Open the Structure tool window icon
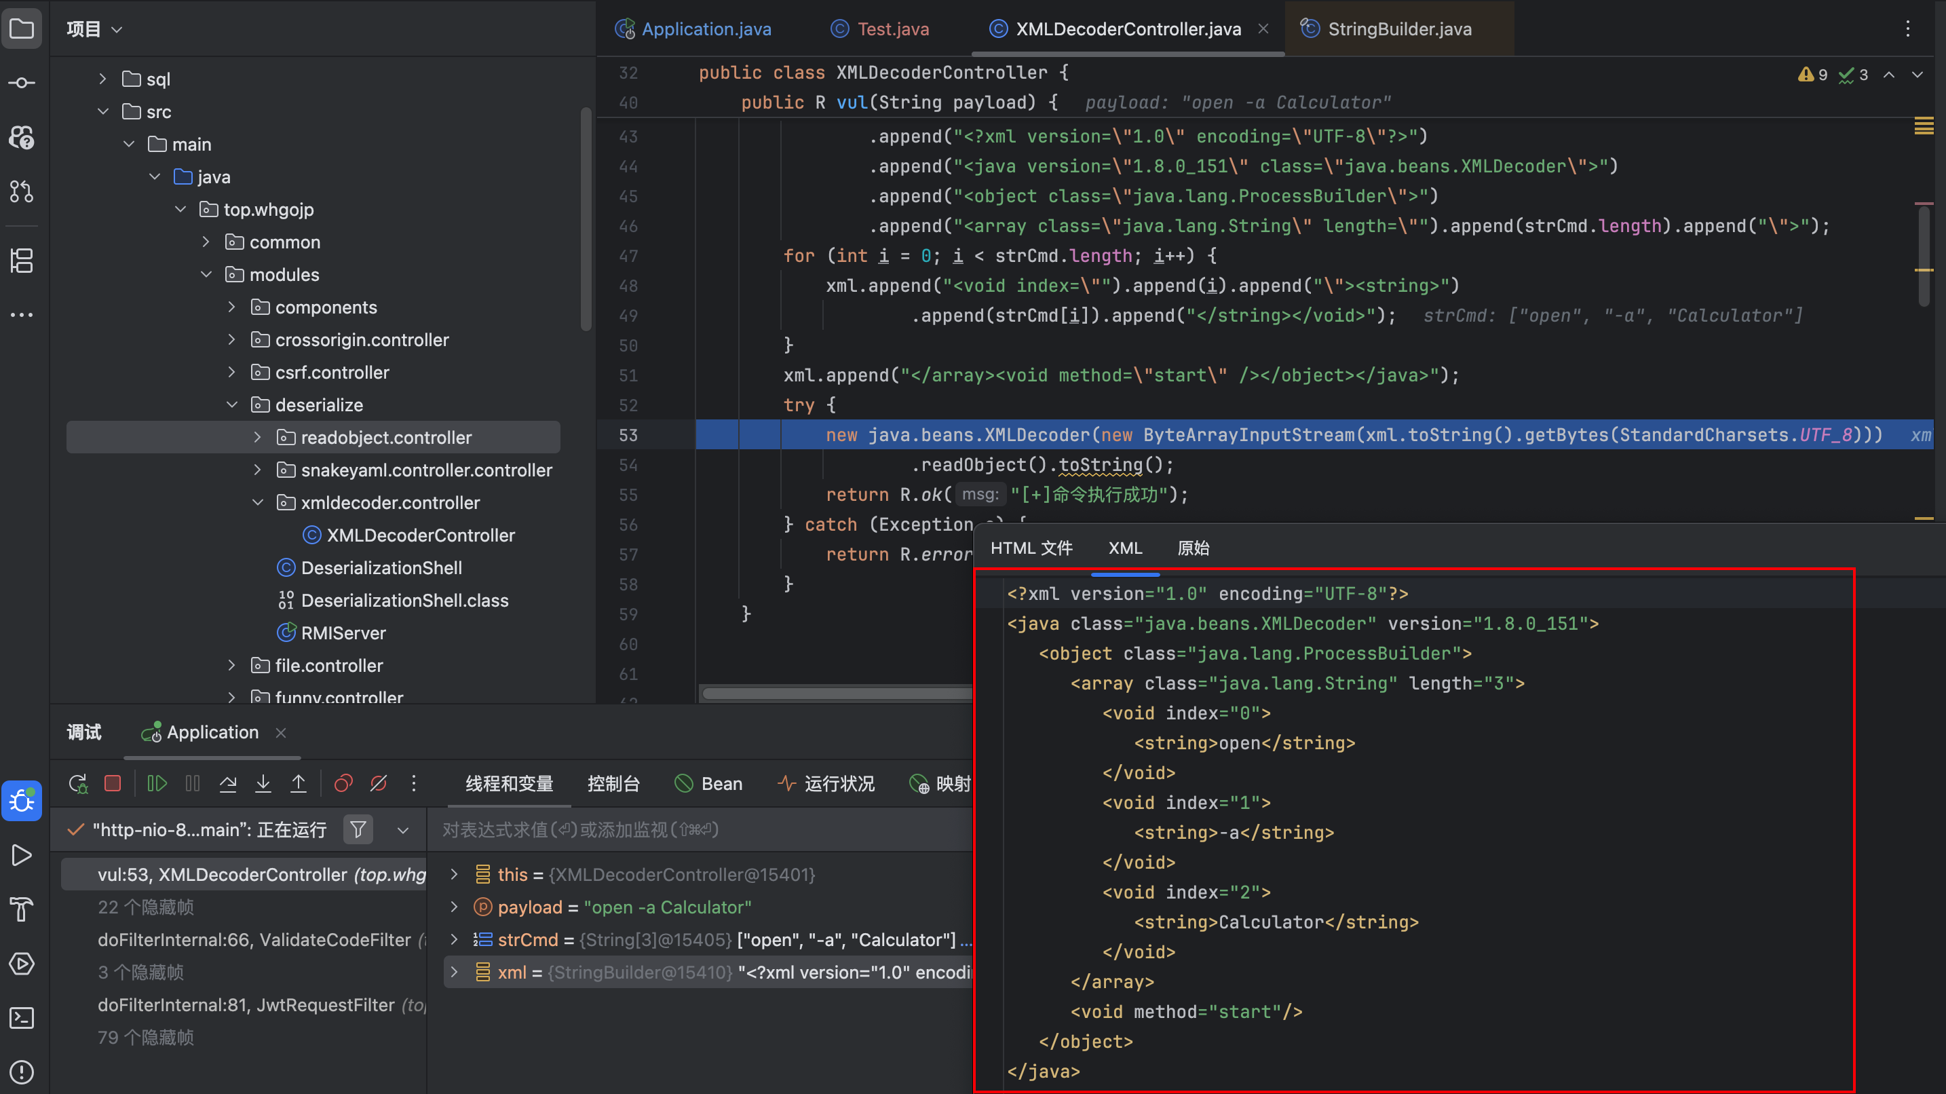This screenshot has width=1946, height=1094. [22, 261]
